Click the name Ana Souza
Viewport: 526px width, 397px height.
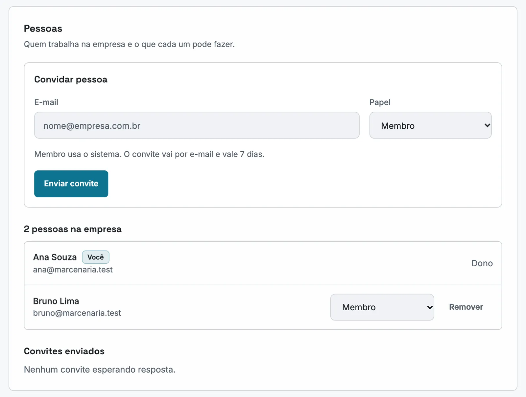(x=55, y=257)
